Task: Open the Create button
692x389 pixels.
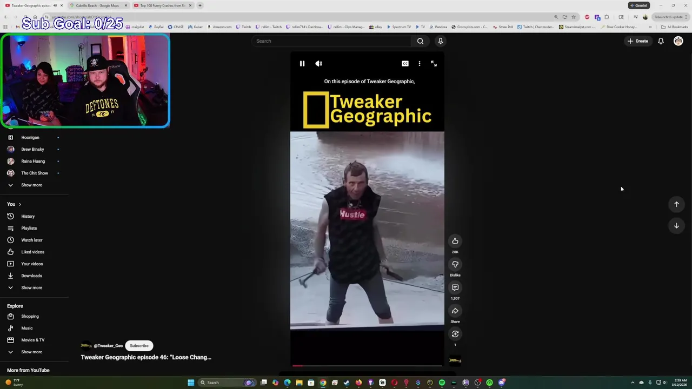Action: tap(638, 41)
